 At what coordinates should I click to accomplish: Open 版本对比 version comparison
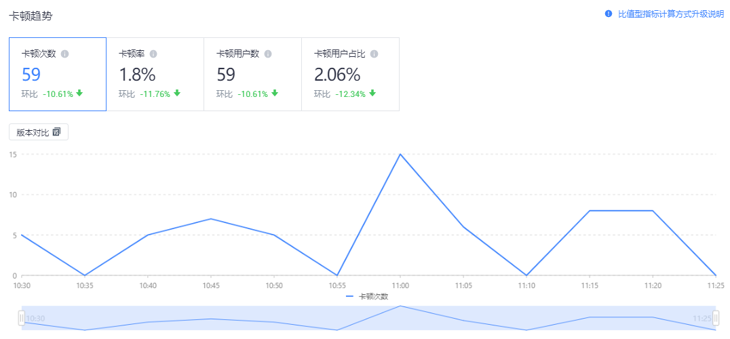tap(39, 132)
